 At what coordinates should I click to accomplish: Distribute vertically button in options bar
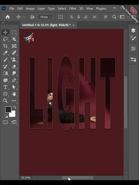94,17
